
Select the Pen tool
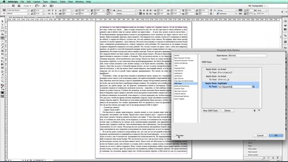(2, 45)
